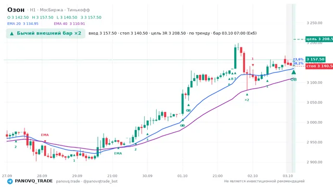Click the '30.09' date axis label

tap(147, 176)
